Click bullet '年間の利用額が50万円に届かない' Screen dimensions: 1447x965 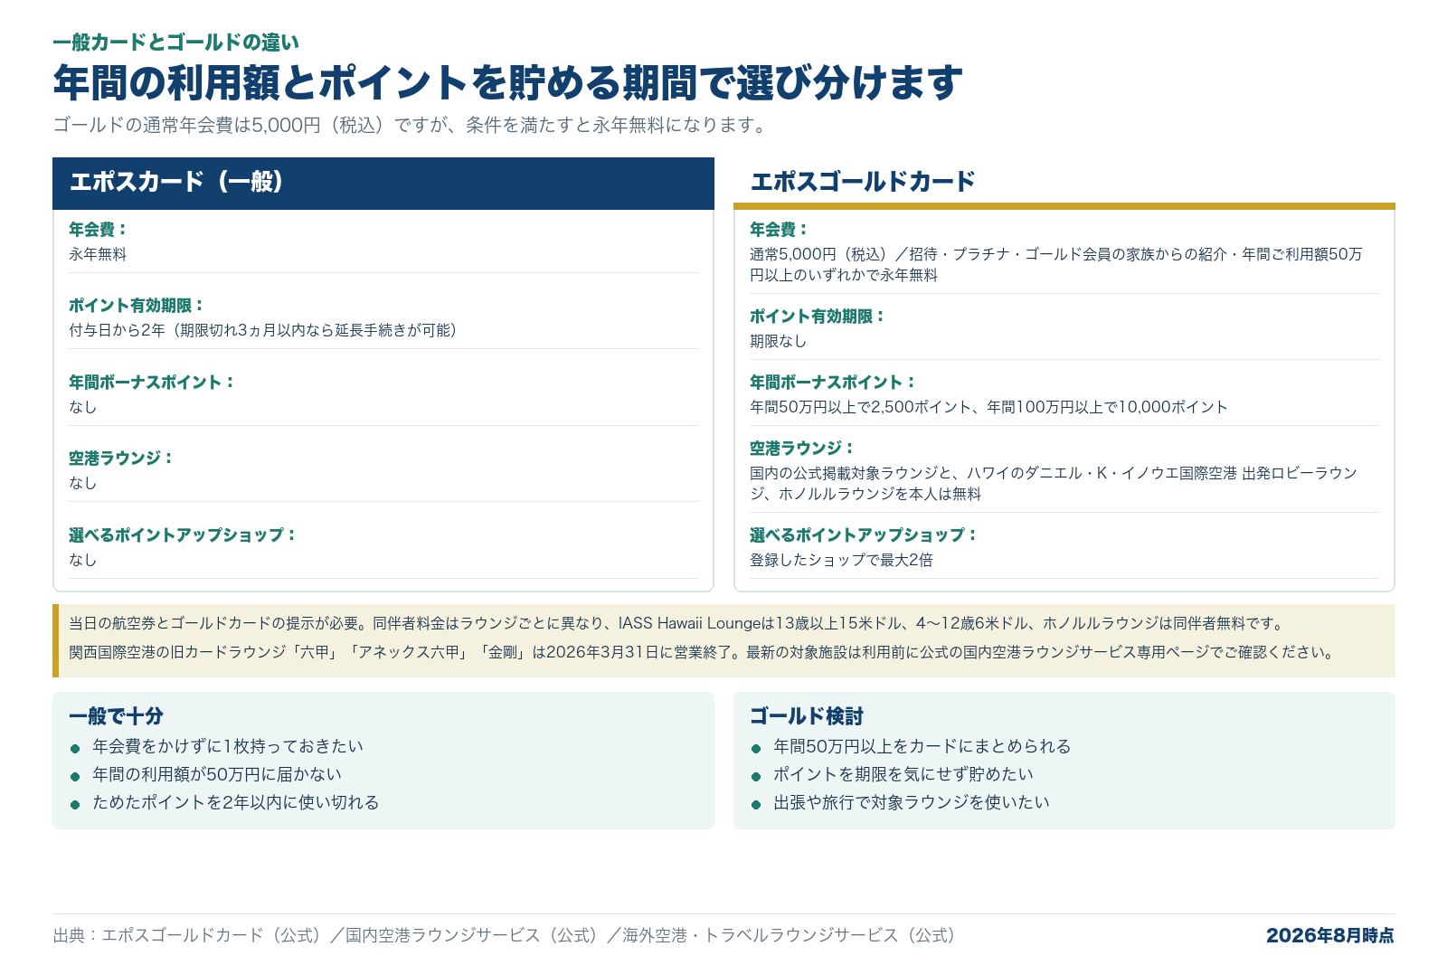pos(217,774)
